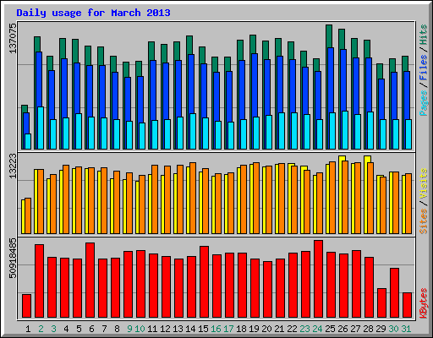Click day 28 label on the axis

(x=368, y=329)
